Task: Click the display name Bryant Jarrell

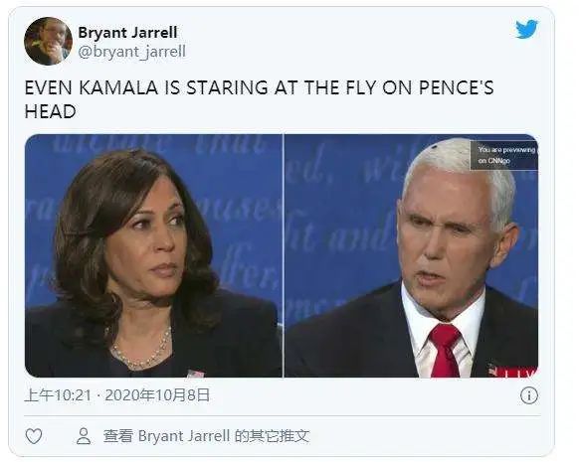Action: [127, 33]
